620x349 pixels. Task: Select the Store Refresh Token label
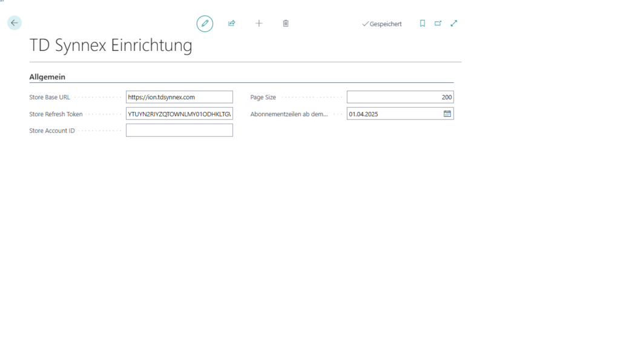[x=56, y=114]
